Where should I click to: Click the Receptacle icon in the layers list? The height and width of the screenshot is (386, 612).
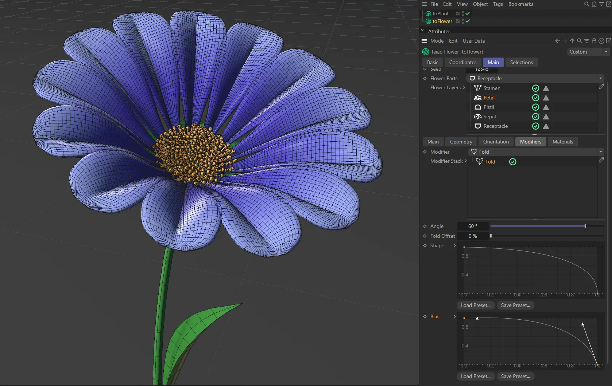coord(478,126)
